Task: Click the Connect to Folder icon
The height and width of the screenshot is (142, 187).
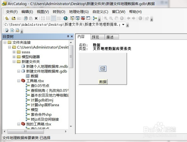Action: 13,18
